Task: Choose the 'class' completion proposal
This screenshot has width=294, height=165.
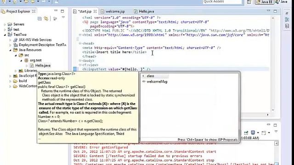Action: point(150,76)
